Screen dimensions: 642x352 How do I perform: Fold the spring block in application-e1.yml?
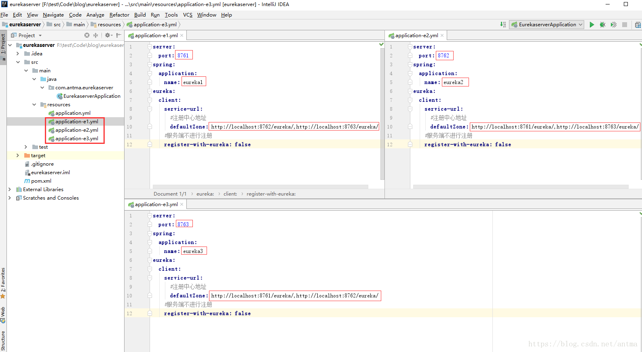pyautogui.click(x=150, y=65)
